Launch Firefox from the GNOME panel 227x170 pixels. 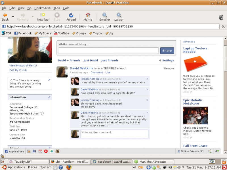click(69, 167)
